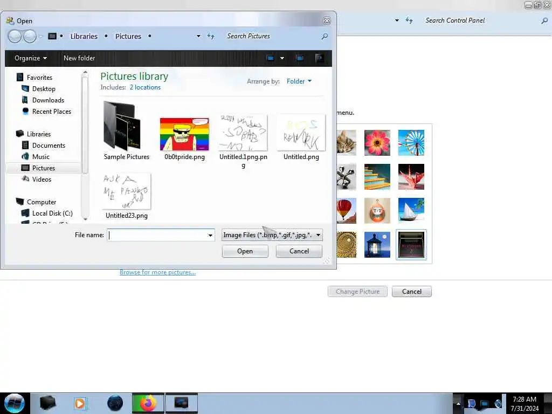Select Favorites in the navigation pane
The width and height of the screenshot is (552, 414).
[x=34, y=78]
